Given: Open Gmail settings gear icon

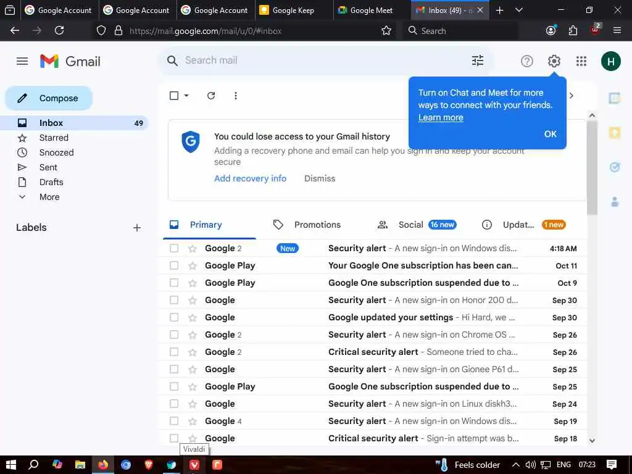Looking at the screenshot, I should click(x=554, y=61).
